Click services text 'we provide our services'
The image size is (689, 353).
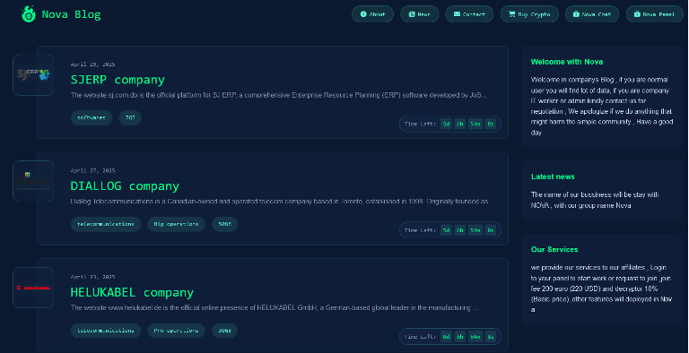[x=602, y=288]
